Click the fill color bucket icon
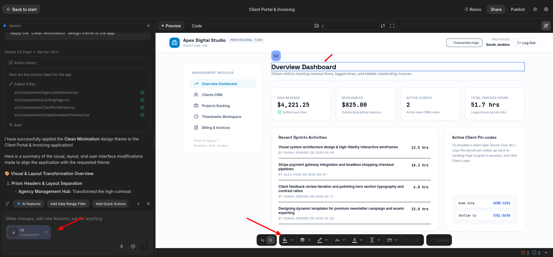The image size is (553, 257). coord(285,240)
